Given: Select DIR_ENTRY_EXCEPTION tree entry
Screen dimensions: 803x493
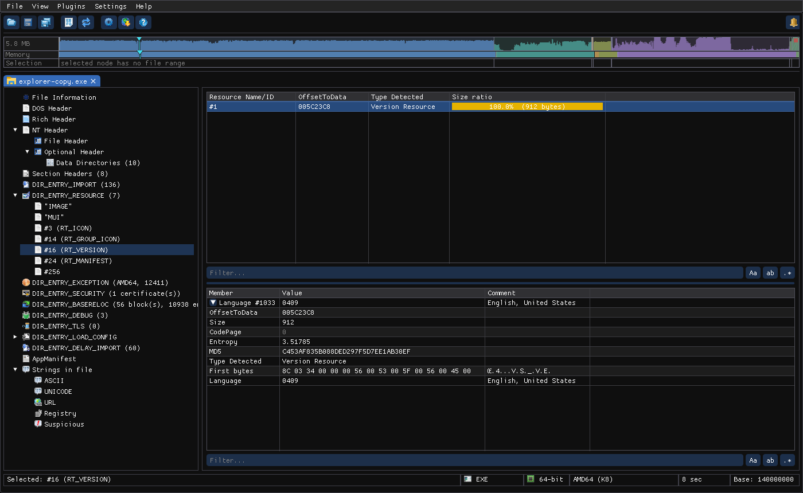Looking at the screenshot, I should coord(100,283).
